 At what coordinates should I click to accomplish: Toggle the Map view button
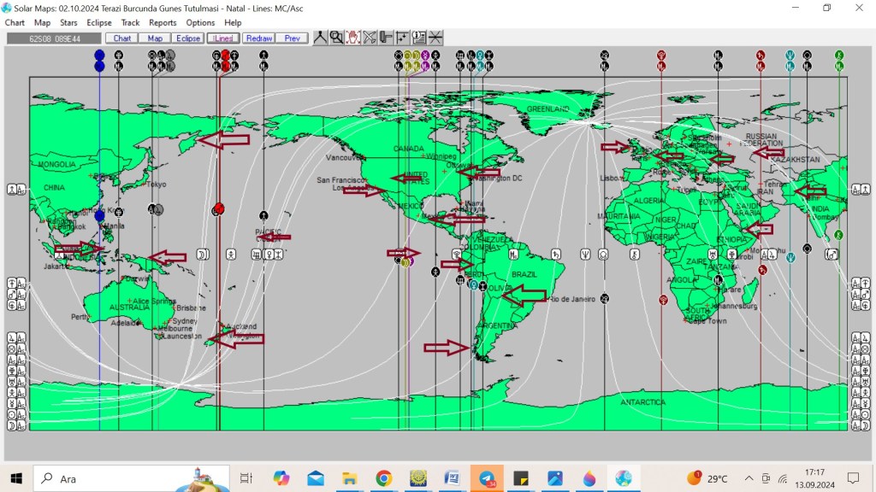155,38
